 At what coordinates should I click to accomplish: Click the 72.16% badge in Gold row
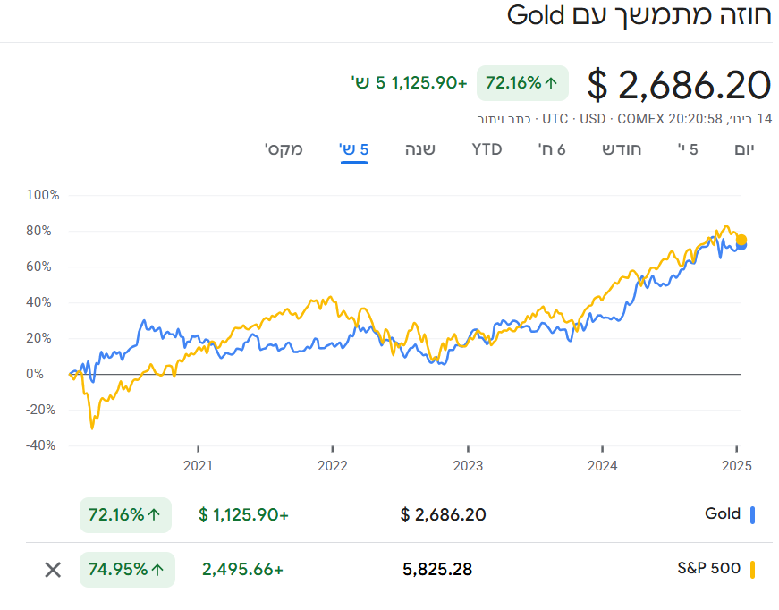(124, 514)
